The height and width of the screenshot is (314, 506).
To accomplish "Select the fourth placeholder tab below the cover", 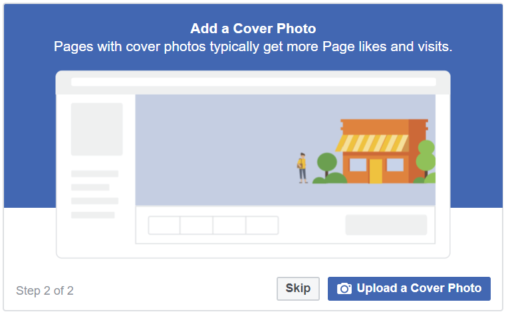I will coord(262,225).
